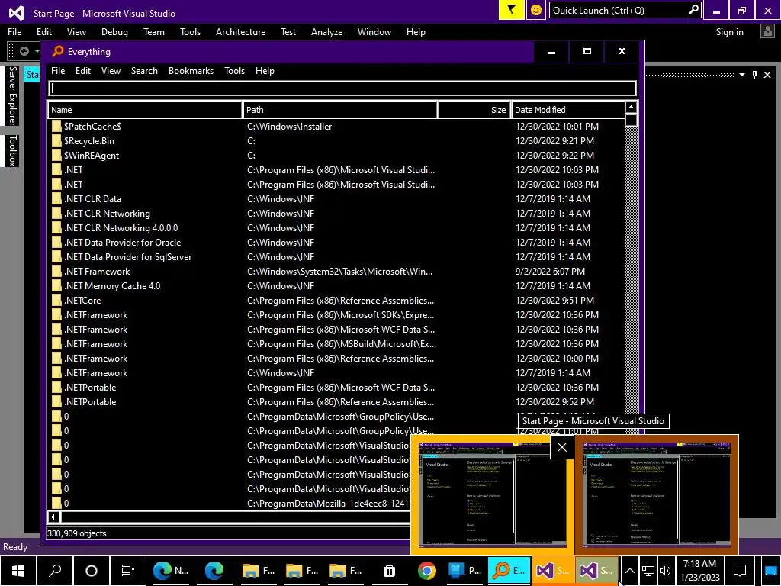The image size is (781, 586).
Task: Click the Everything magnifier icon in its title bar
Action: [58, 51]
